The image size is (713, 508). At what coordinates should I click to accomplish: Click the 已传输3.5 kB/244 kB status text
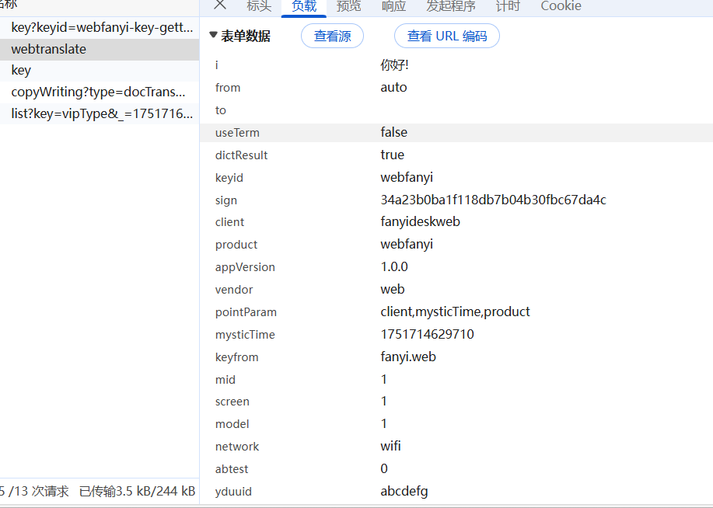(138, 491)
